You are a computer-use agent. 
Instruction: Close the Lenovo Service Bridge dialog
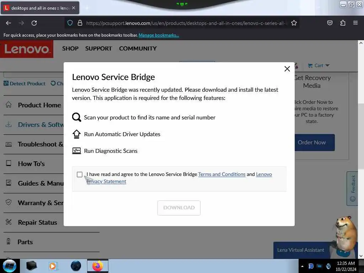pyautogui.click(x=287, y=69)
